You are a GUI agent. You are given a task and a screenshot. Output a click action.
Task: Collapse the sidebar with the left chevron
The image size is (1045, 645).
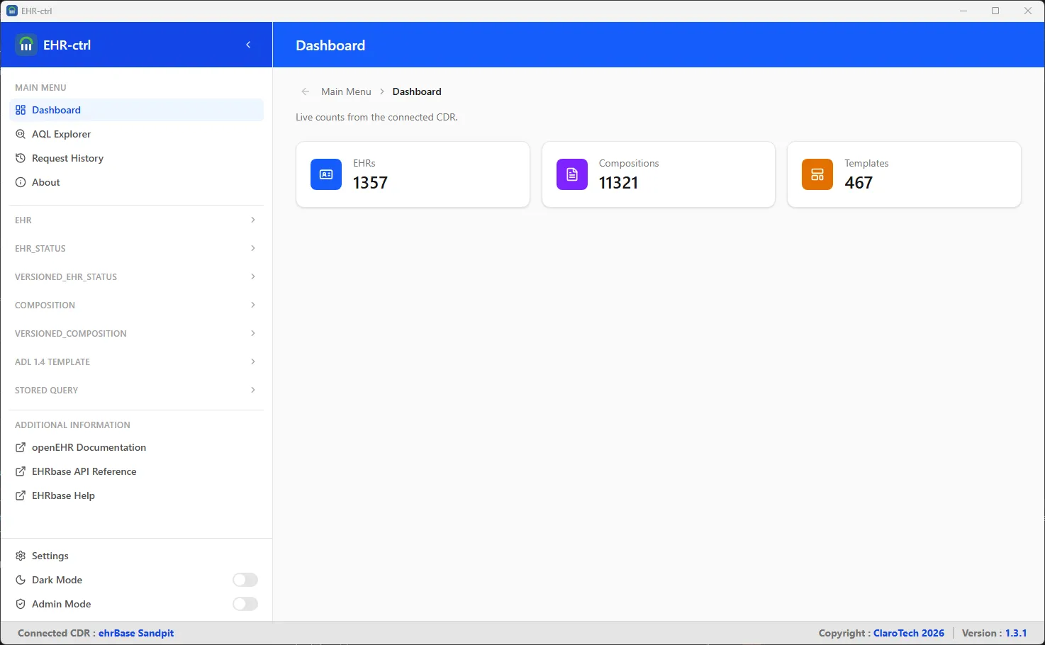[x=248, y=45]
